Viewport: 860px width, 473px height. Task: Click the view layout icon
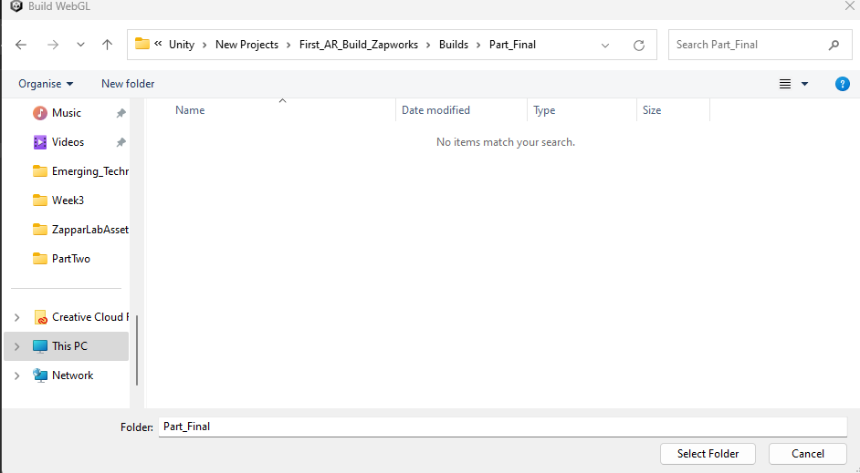[x=785, y=84]
